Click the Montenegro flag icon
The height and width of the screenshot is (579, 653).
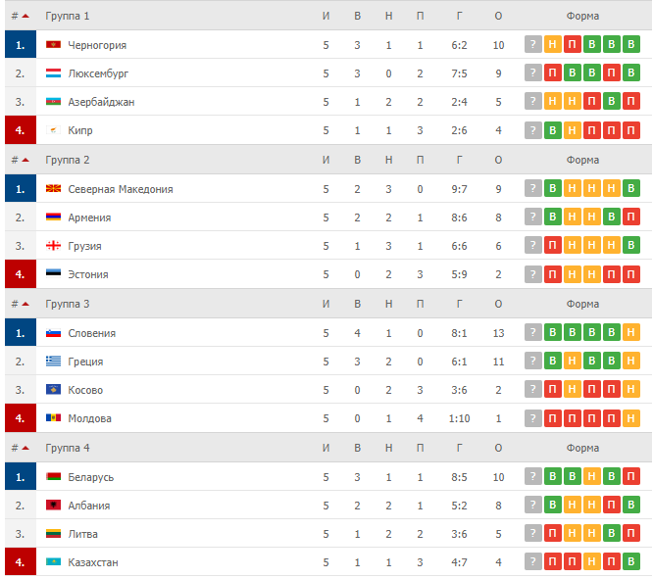[53, 44]
